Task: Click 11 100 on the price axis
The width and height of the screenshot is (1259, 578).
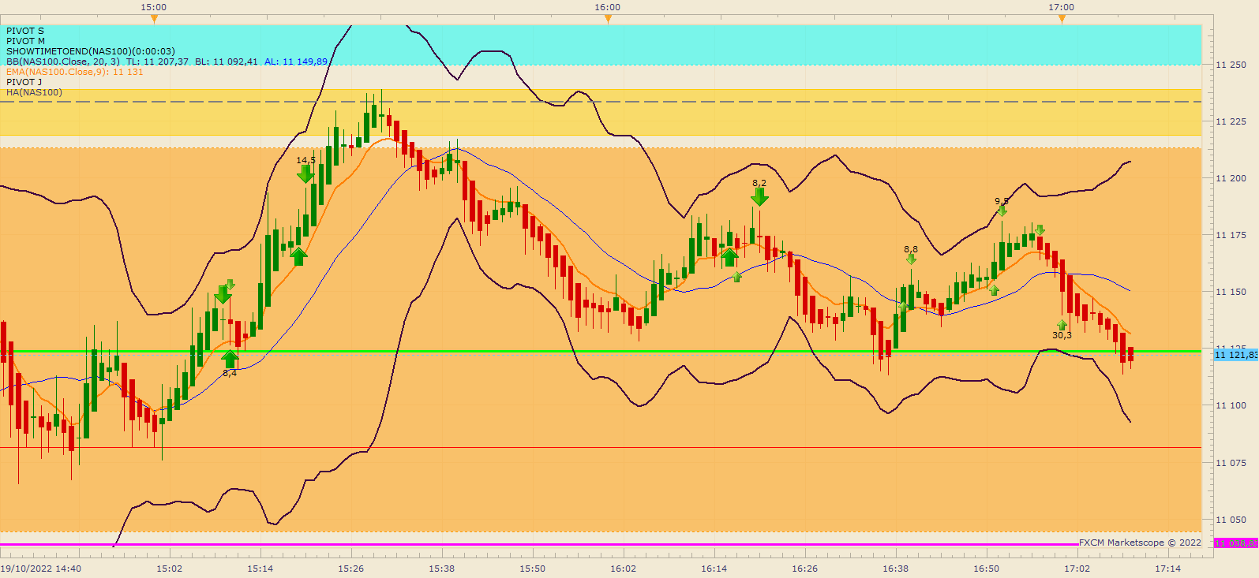Action: (x=1231, y=405)
